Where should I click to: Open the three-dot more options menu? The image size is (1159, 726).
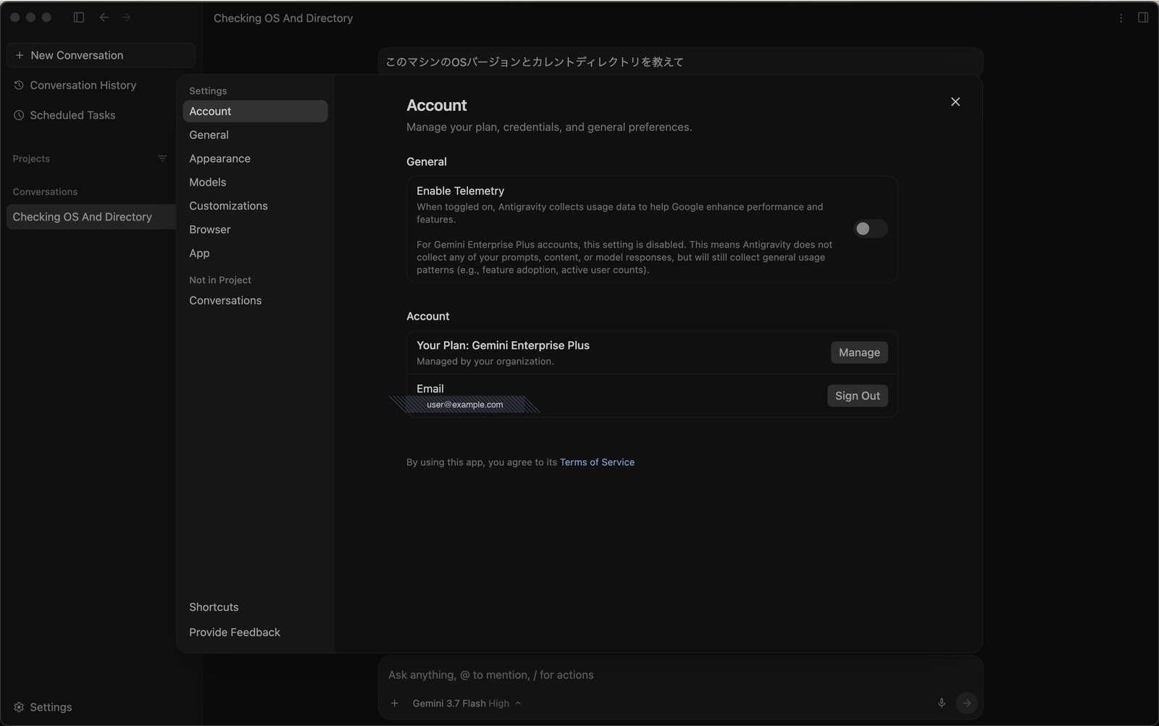pyautogui.click(x=1121, y=18)
